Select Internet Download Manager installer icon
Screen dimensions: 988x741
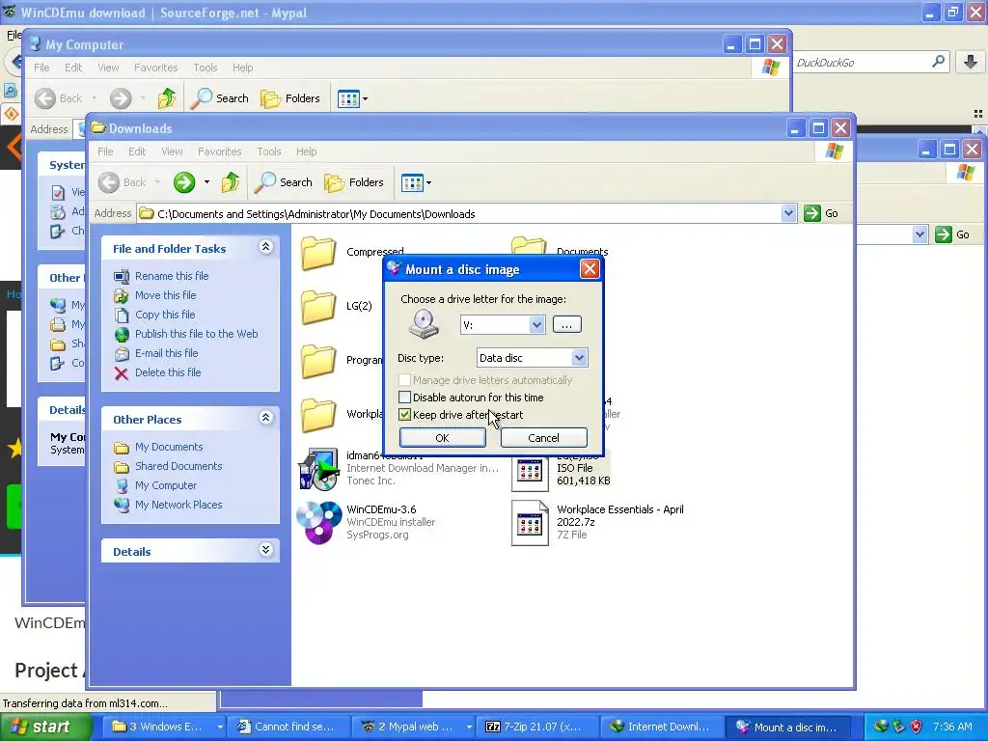pos(318,470)
